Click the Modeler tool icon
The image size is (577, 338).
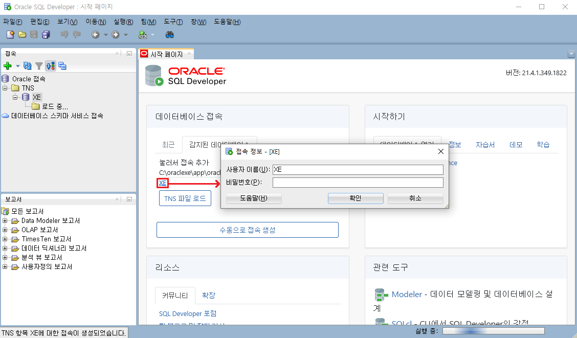pyautogui.click(x=381, y=295)
